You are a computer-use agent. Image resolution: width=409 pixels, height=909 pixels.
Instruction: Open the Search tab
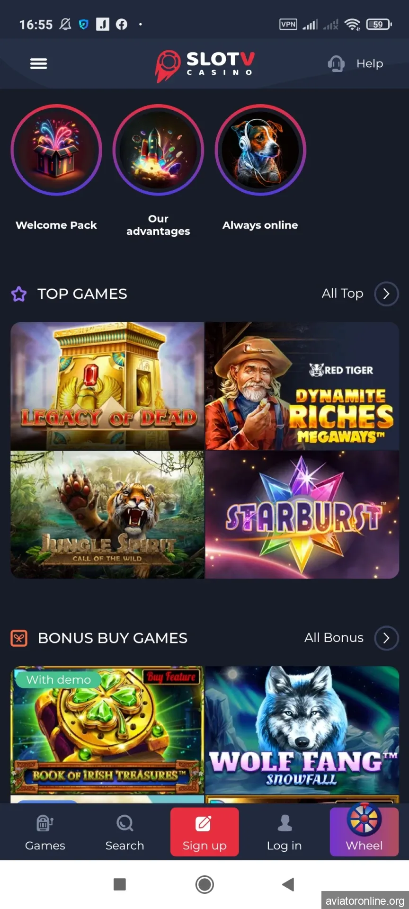pyautogui.click(x=124, y=832)
